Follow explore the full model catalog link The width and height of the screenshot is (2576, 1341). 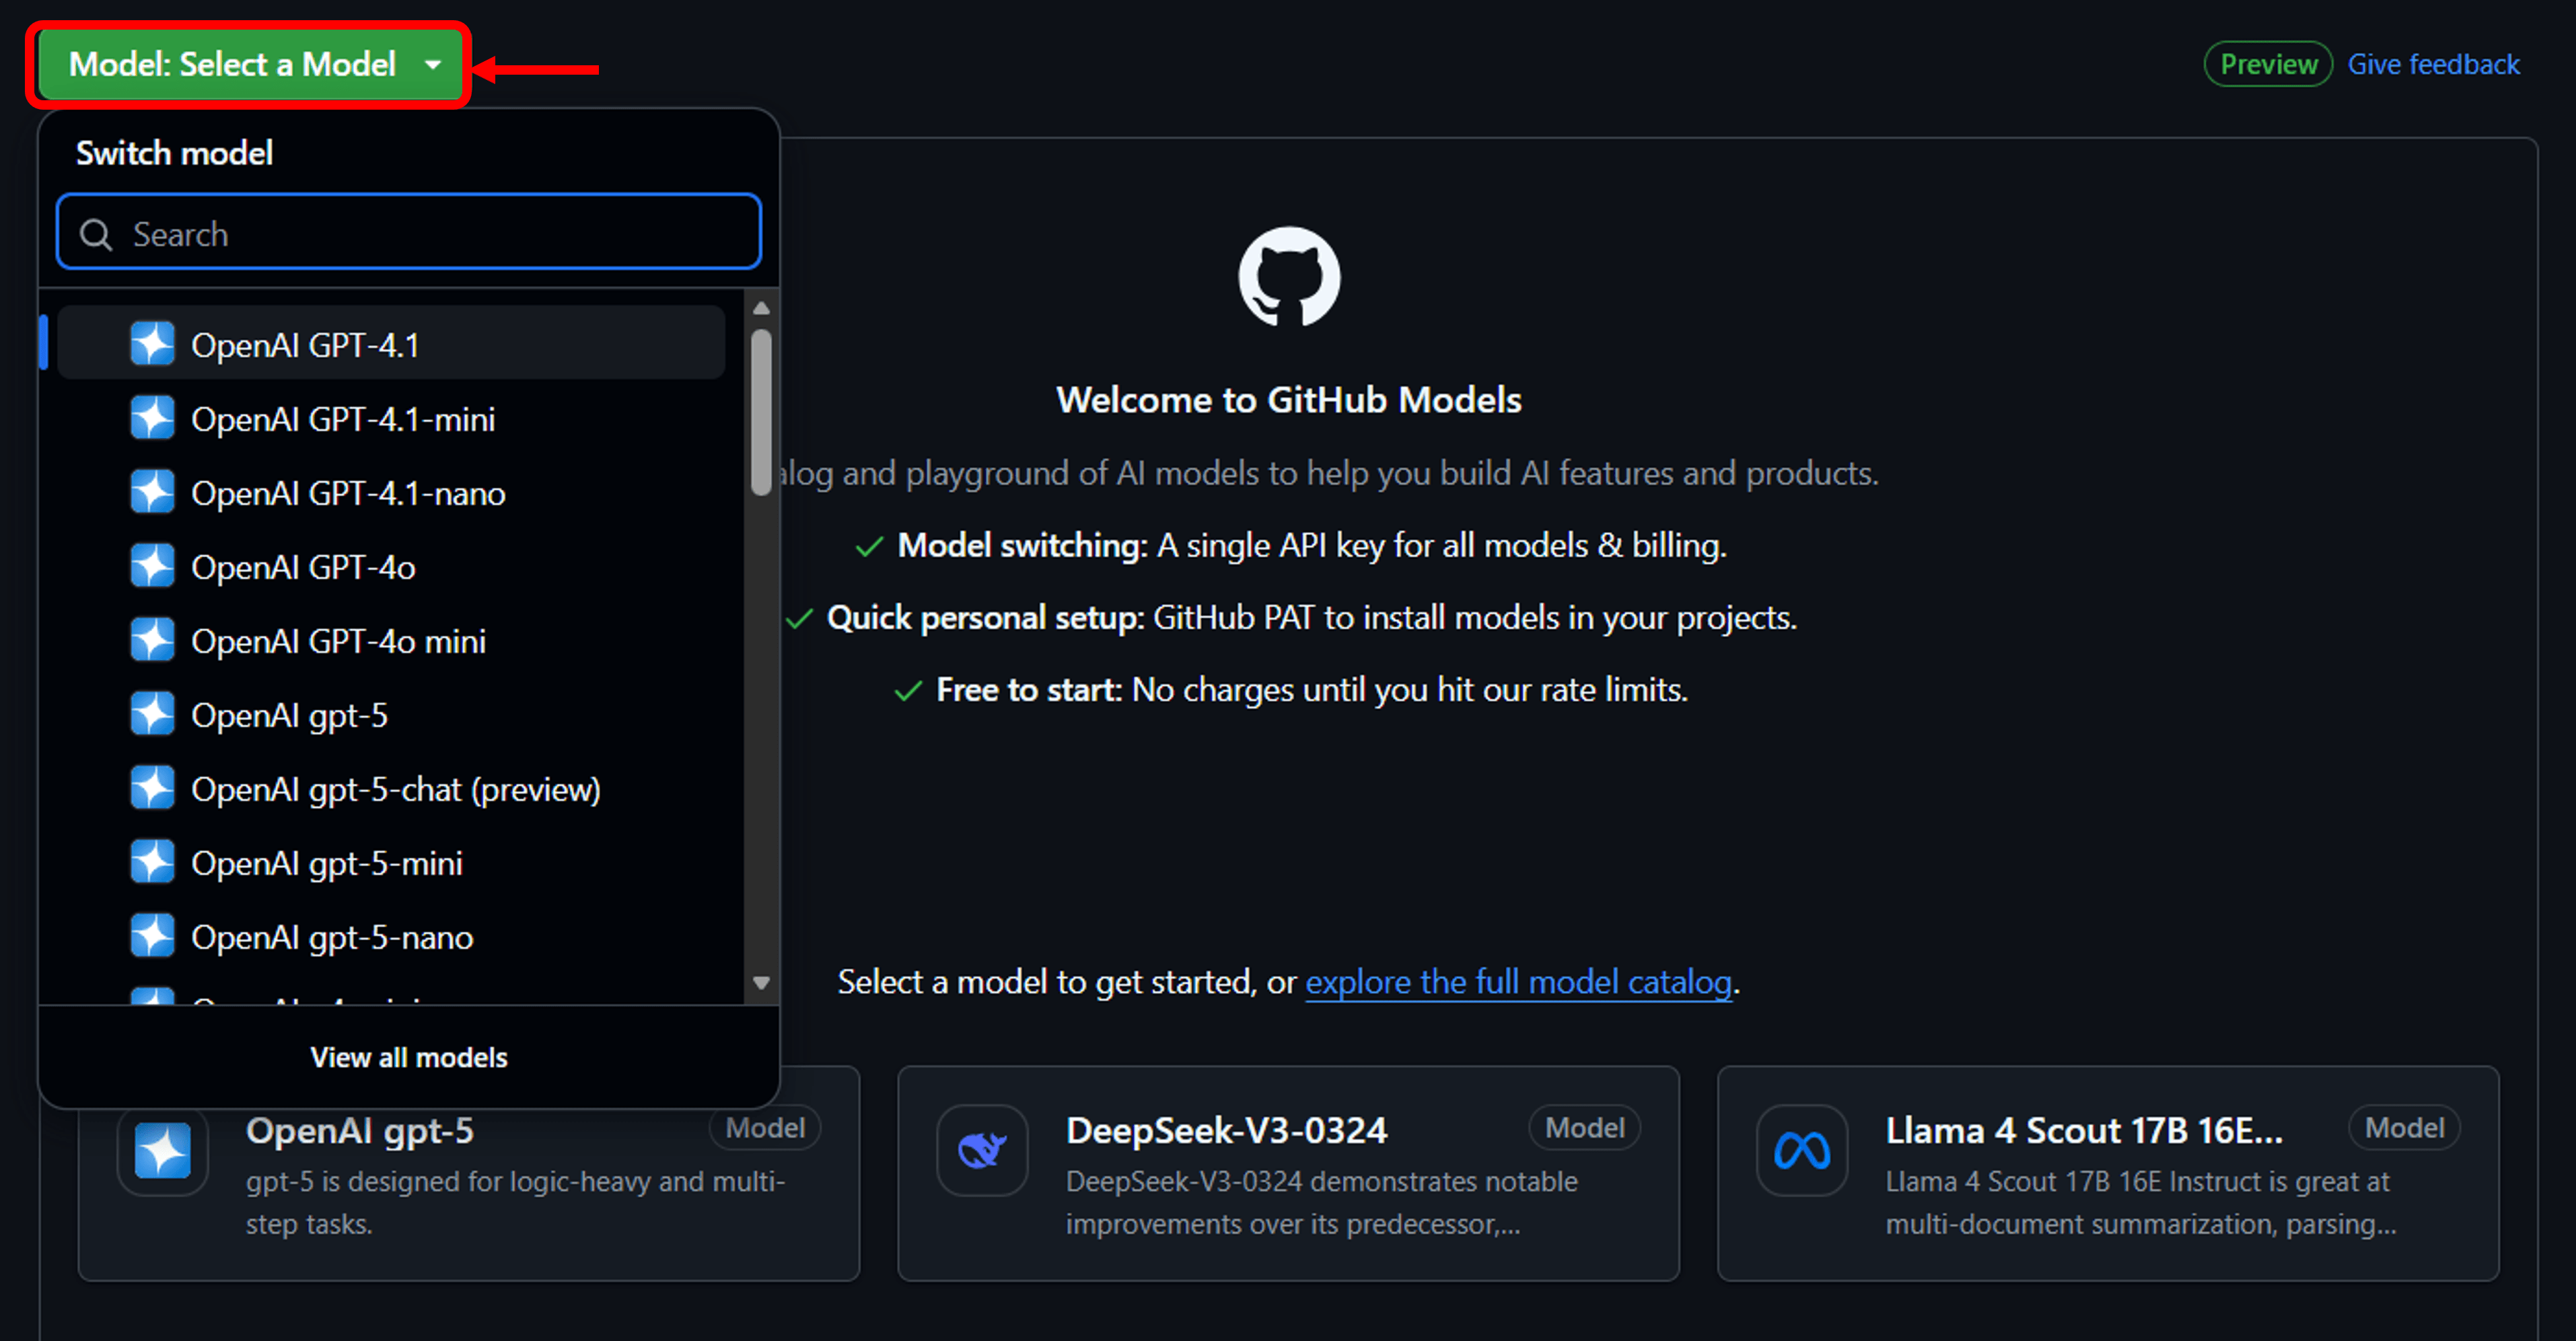pyautogui.click(x=1517, y=982)
